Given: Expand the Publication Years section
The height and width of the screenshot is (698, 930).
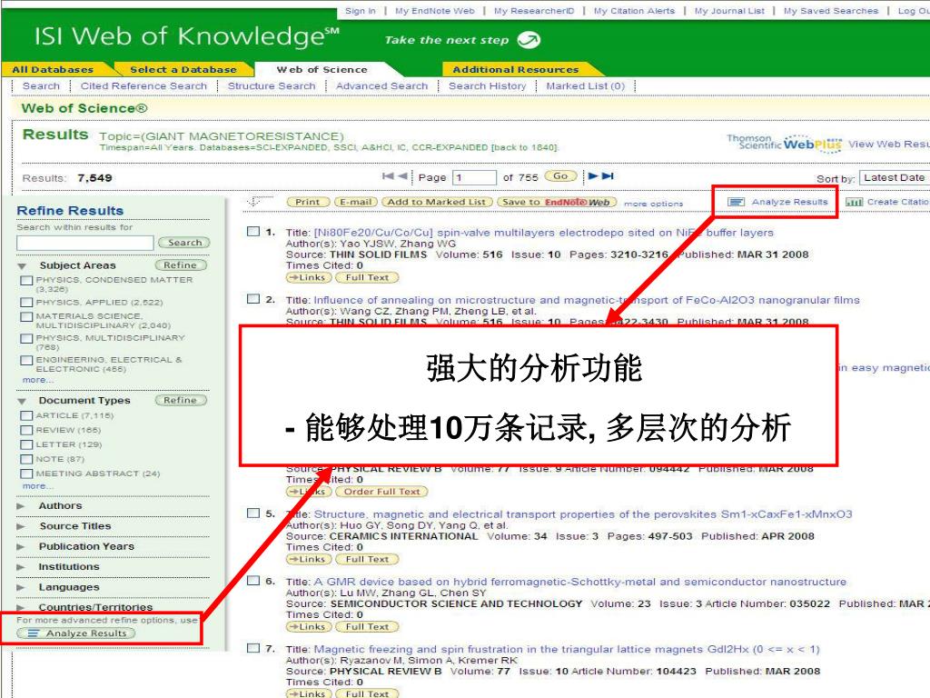Looking at the screenshot, I should tap(22, 546).
